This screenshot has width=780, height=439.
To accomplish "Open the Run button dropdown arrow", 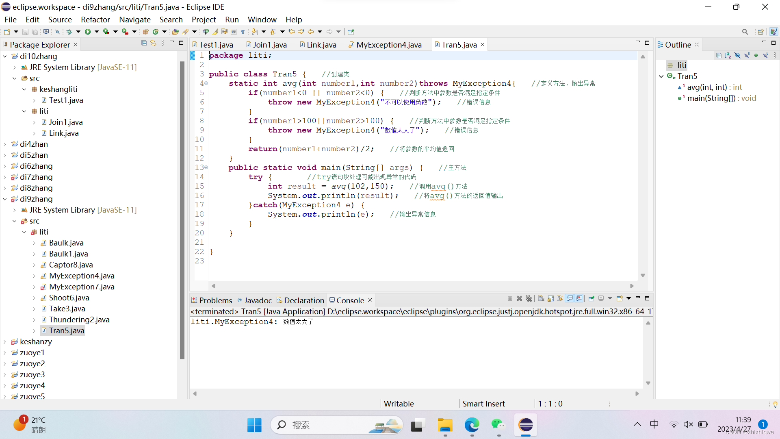I will tap(97, 32).
